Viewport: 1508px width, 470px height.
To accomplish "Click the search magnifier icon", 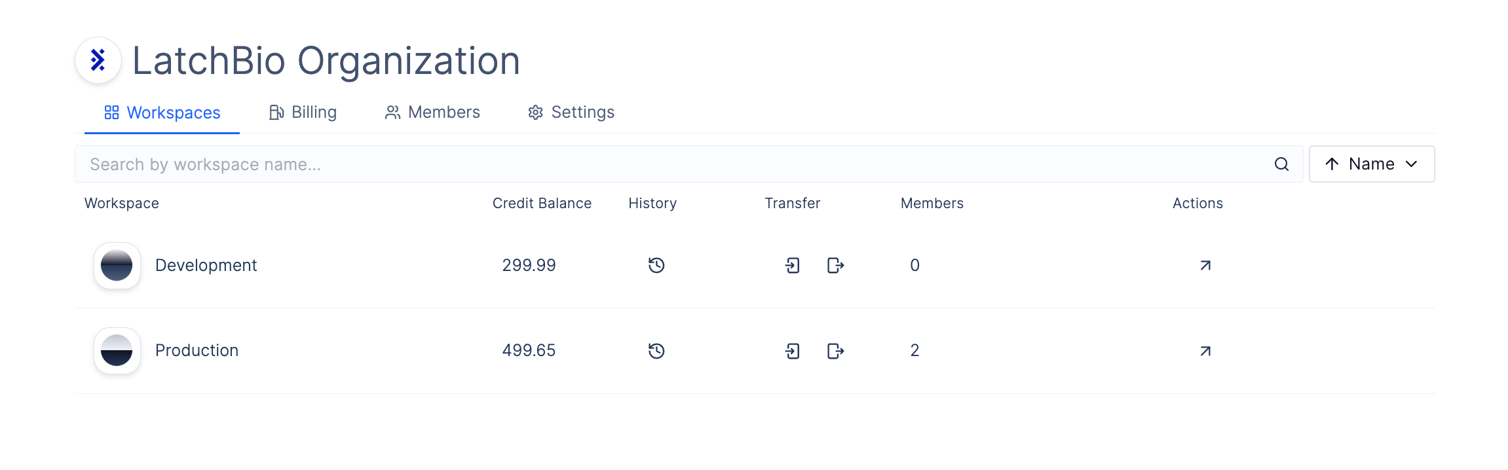I will pos(1282,164).
